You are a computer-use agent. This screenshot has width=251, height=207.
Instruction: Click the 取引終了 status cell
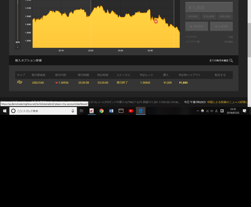122,83
